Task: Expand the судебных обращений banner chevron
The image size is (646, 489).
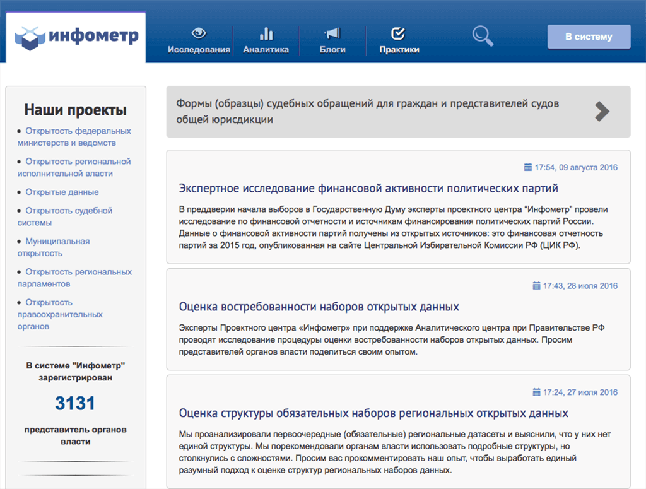Action: 602,112
